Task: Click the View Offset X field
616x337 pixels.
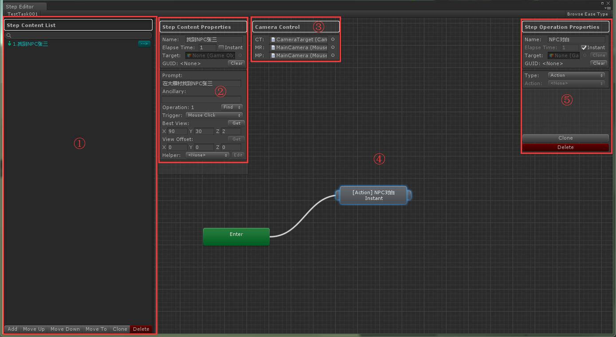Action: 177,147
